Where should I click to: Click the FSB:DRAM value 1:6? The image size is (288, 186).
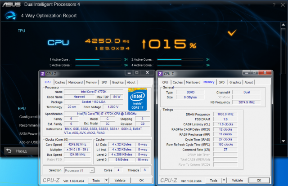click(225, 119)
